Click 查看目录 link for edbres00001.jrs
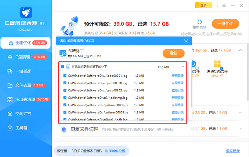Viewport: 249px width, 157px height. [x=178, y=112]
